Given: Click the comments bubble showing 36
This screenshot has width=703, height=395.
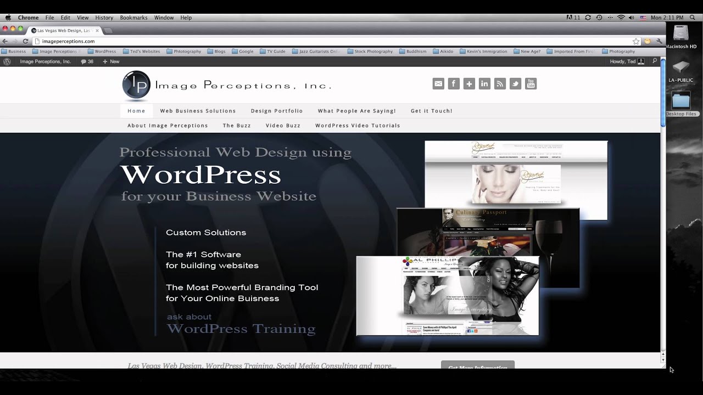Looking at the screenshot, I should click(87, 61).
